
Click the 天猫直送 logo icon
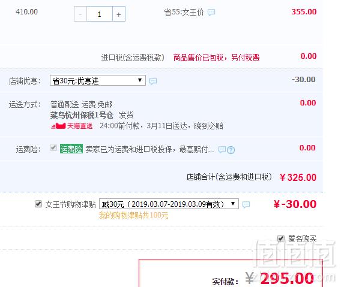[72, 126]
